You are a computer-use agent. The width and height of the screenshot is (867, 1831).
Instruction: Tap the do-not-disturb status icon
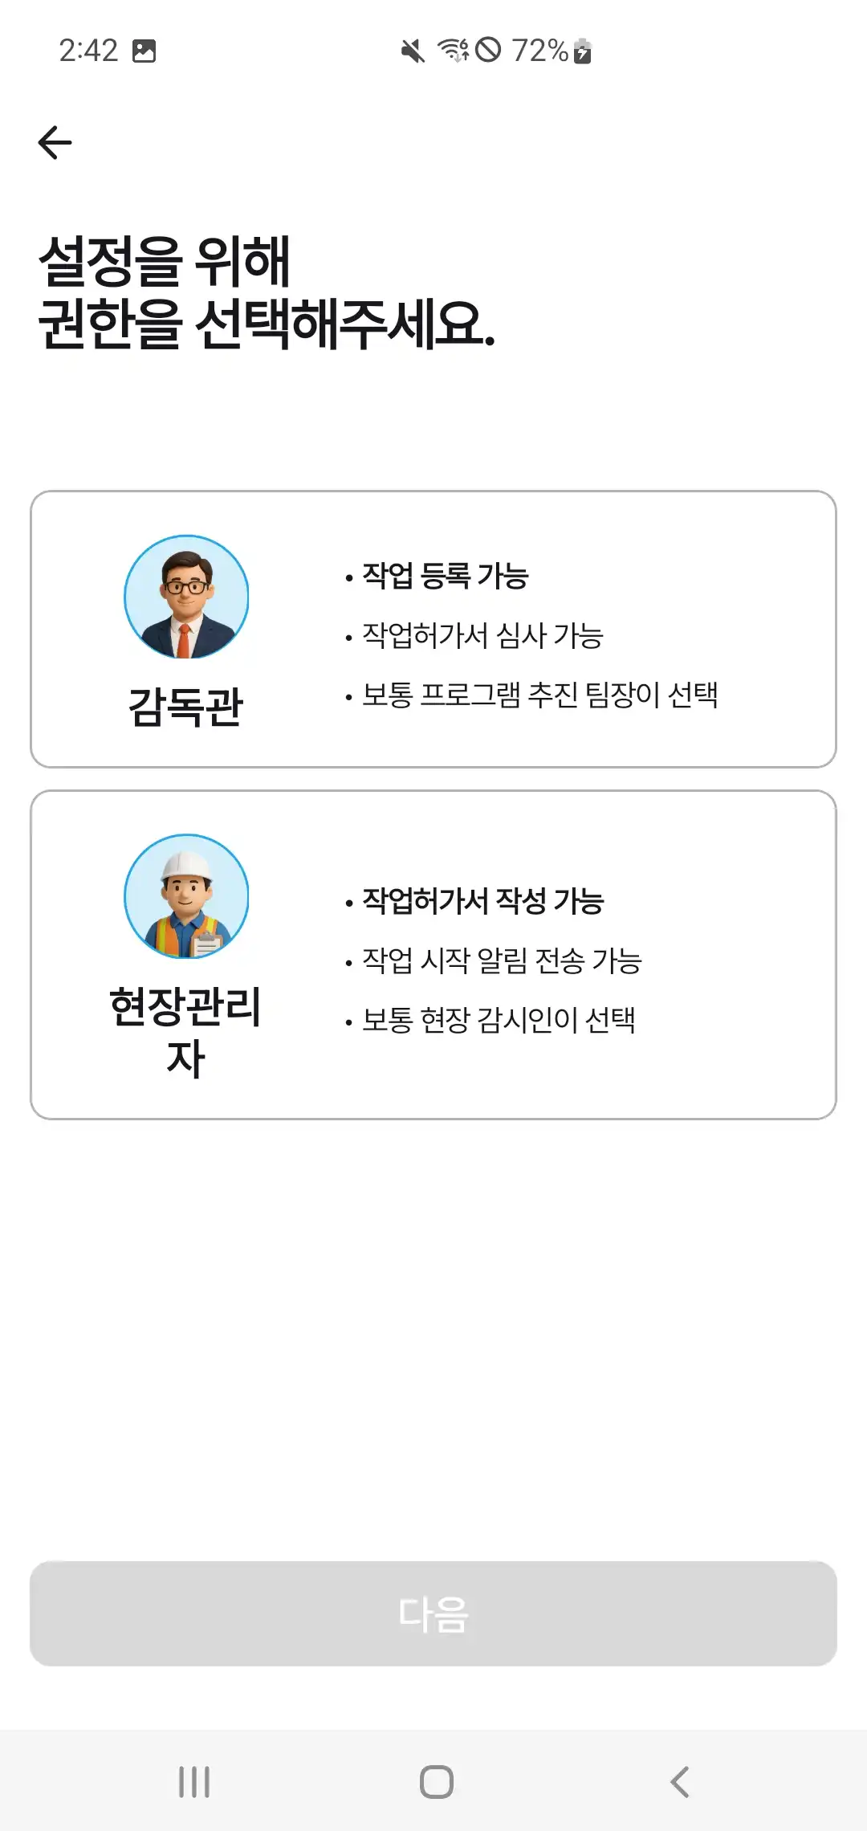tap(488, 51)
